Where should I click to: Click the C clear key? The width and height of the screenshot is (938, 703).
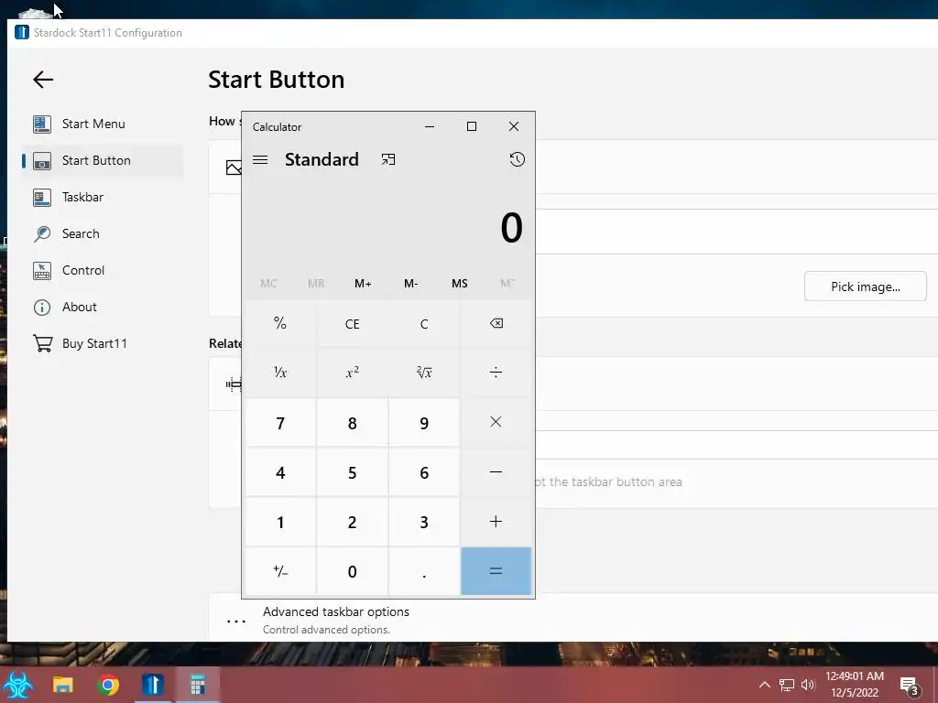click(x=424, y=323)
